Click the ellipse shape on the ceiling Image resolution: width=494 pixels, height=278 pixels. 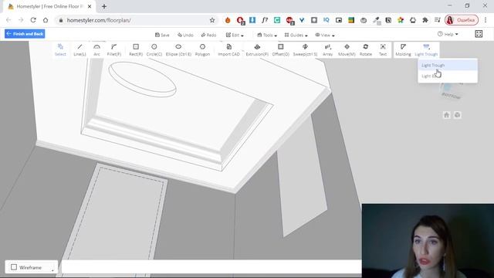tap(142, 80)
